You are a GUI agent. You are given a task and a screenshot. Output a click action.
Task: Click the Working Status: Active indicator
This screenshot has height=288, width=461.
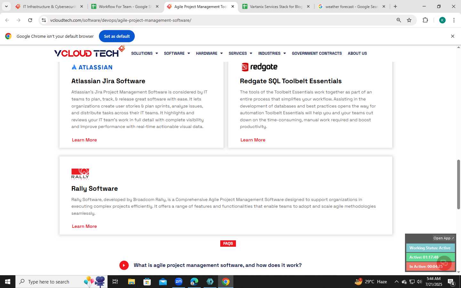tap(430, 248)
